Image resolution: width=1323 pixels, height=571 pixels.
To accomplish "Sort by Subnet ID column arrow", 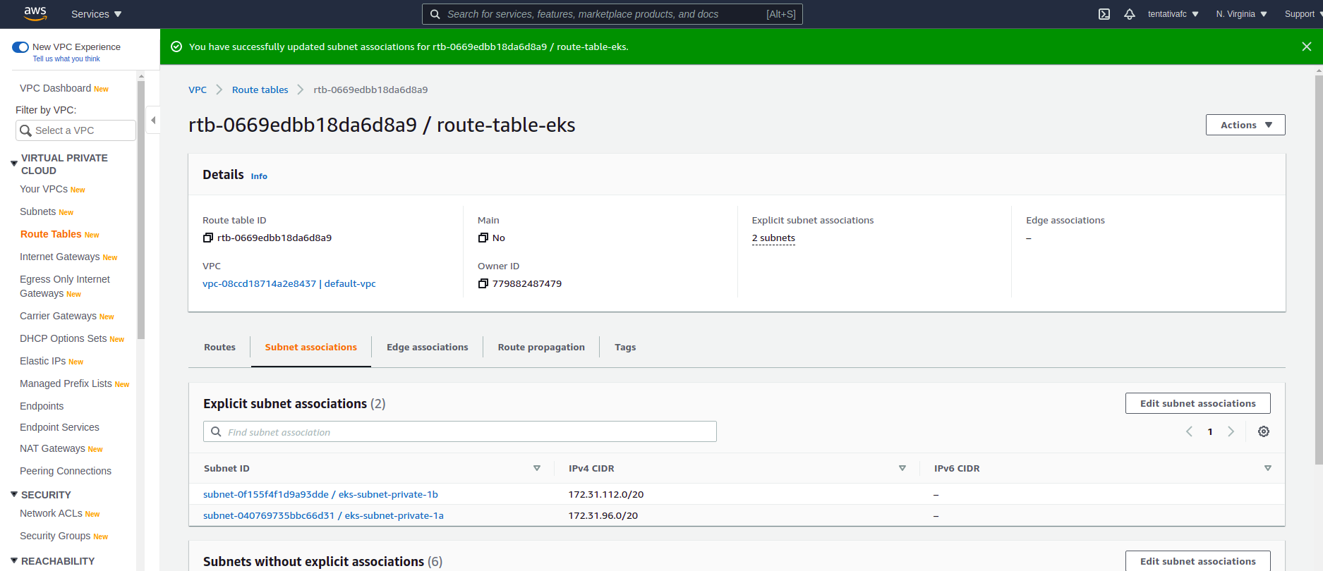I will pyautogui.click(x=537, y=468).
